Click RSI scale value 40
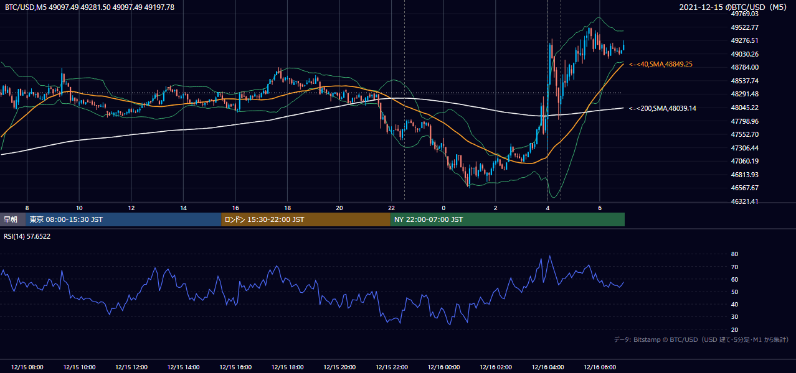796x373 pixels. tap(735, 304)
